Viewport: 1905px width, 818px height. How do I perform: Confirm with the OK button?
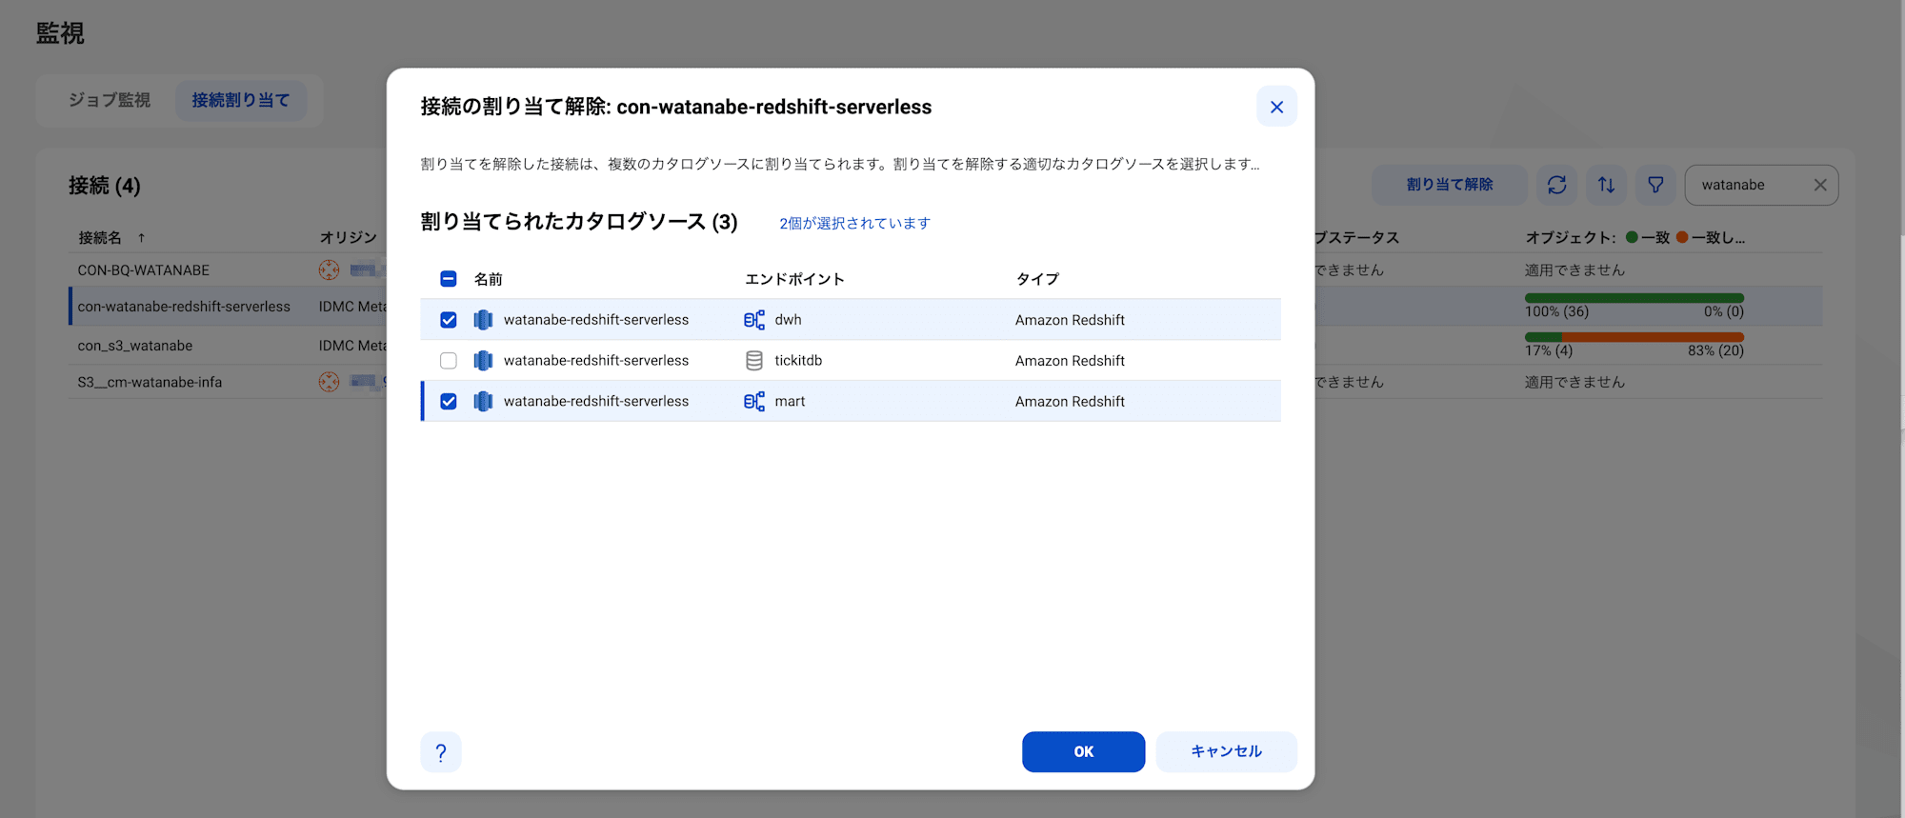point(1083,751)
